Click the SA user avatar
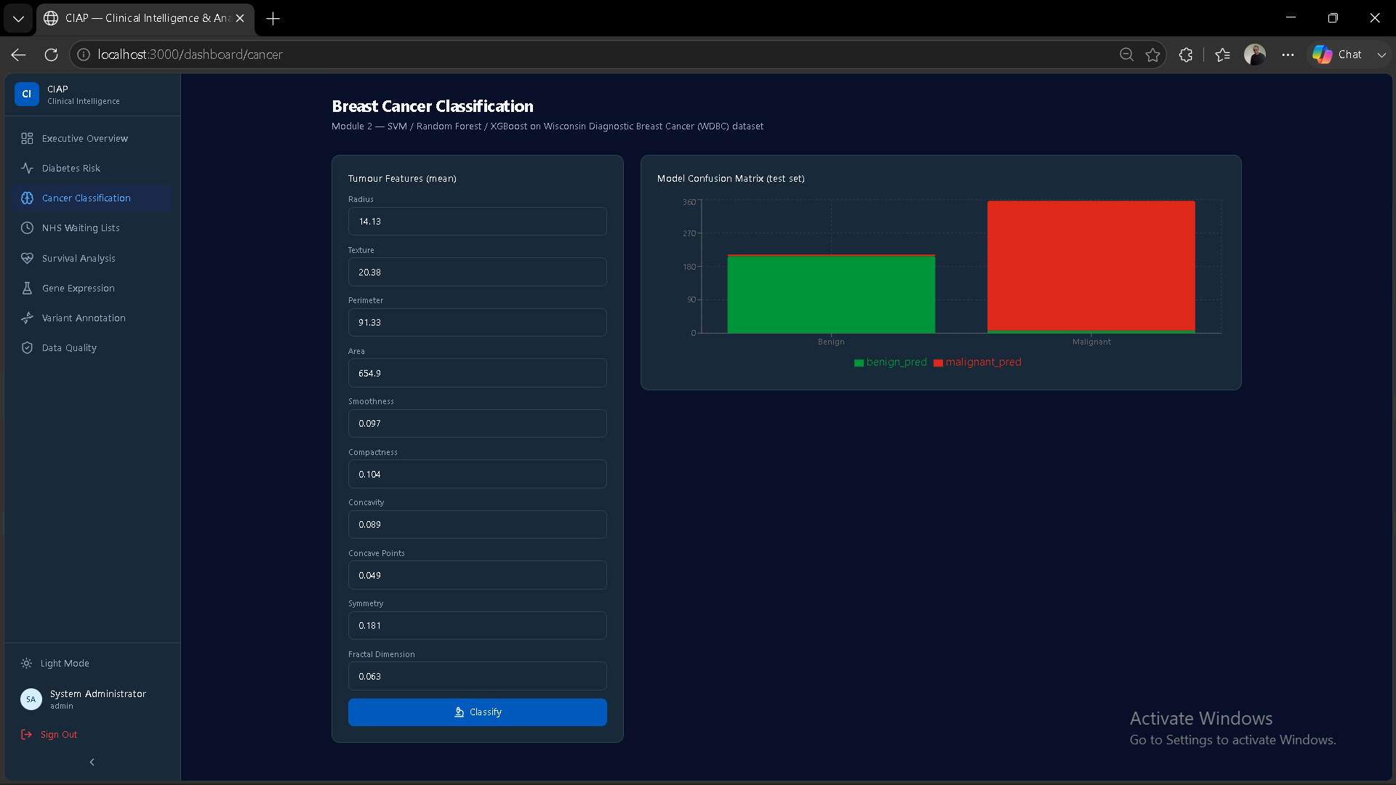The width and height of the screenshot is (1396, 785). click(x=31, y=699)
